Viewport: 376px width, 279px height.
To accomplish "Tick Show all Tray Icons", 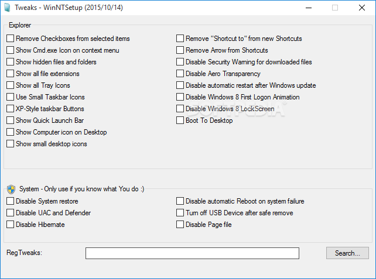I will (x=11, y=85).
